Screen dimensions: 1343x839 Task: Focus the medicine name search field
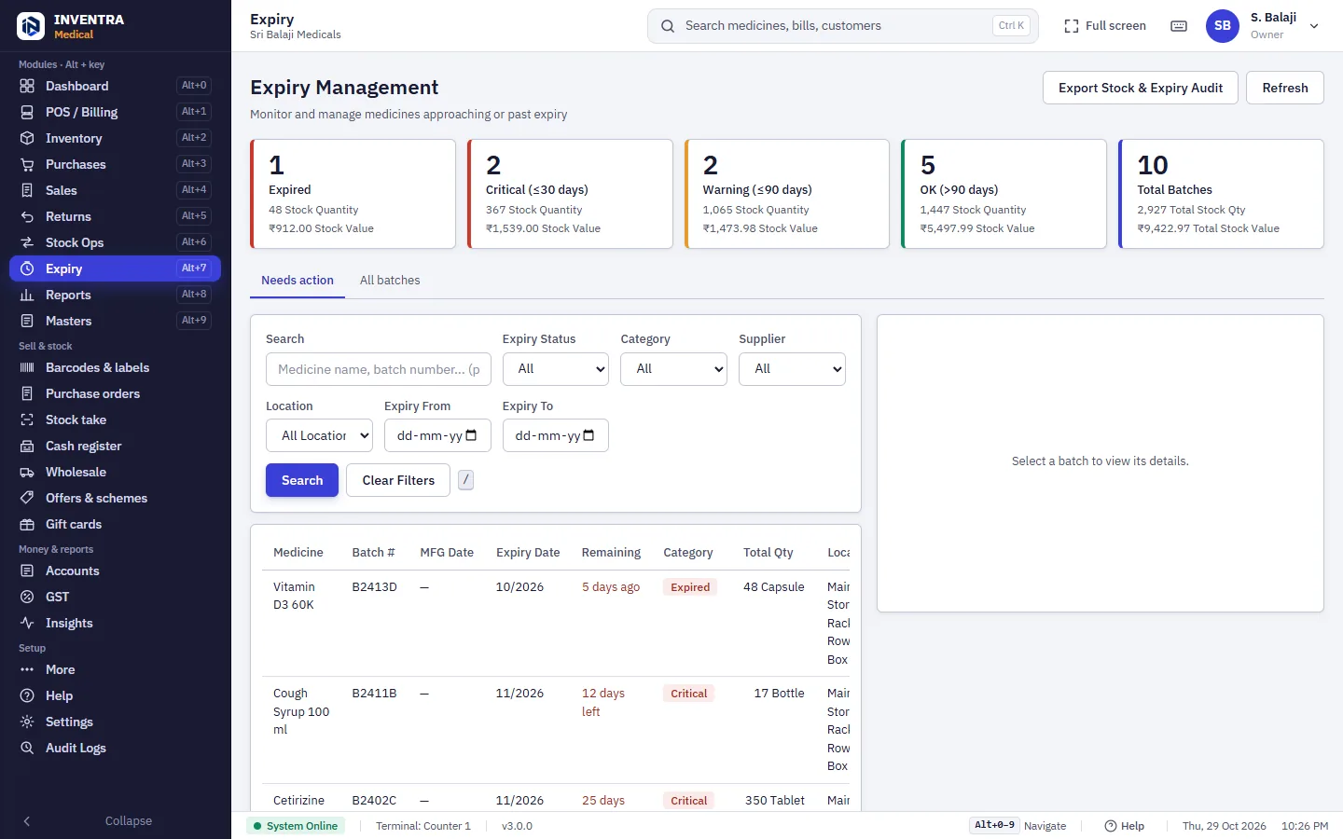coord(379,369)
